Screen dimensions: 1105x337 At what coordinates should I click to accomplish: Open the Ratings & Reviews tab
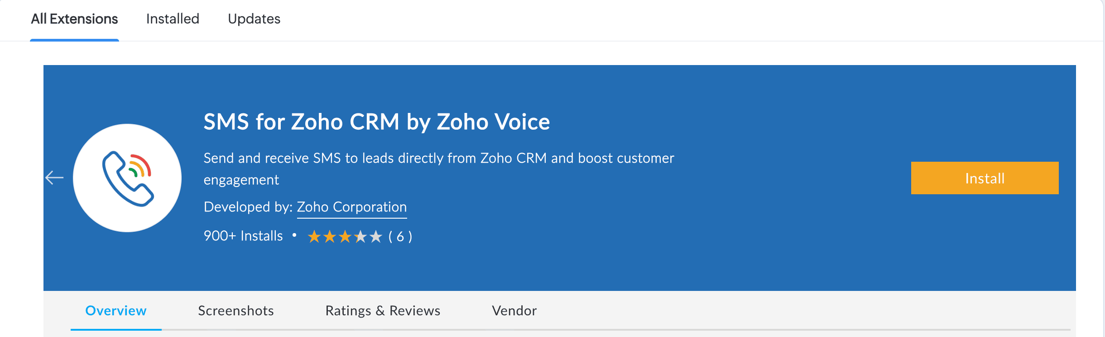click(383, 311)
